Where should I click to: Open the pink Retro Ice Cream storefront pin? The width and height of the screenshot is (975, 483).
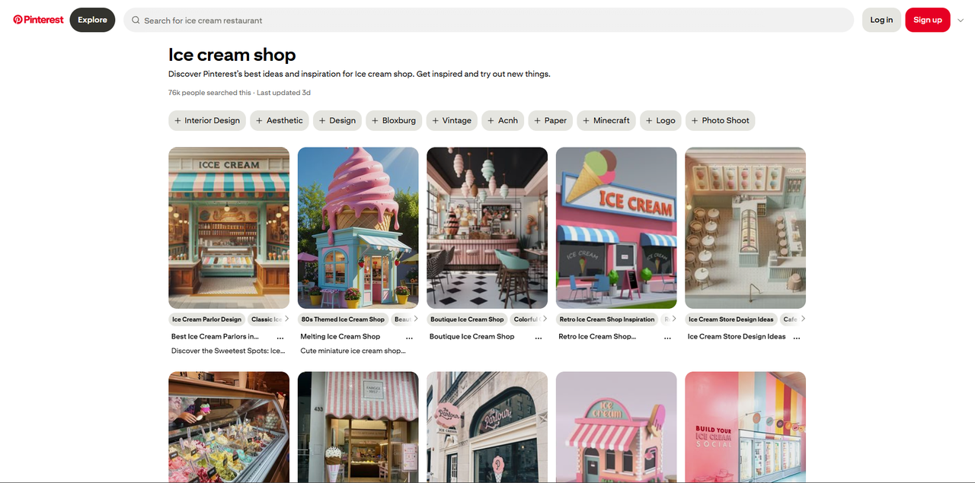tap(615, 227)
